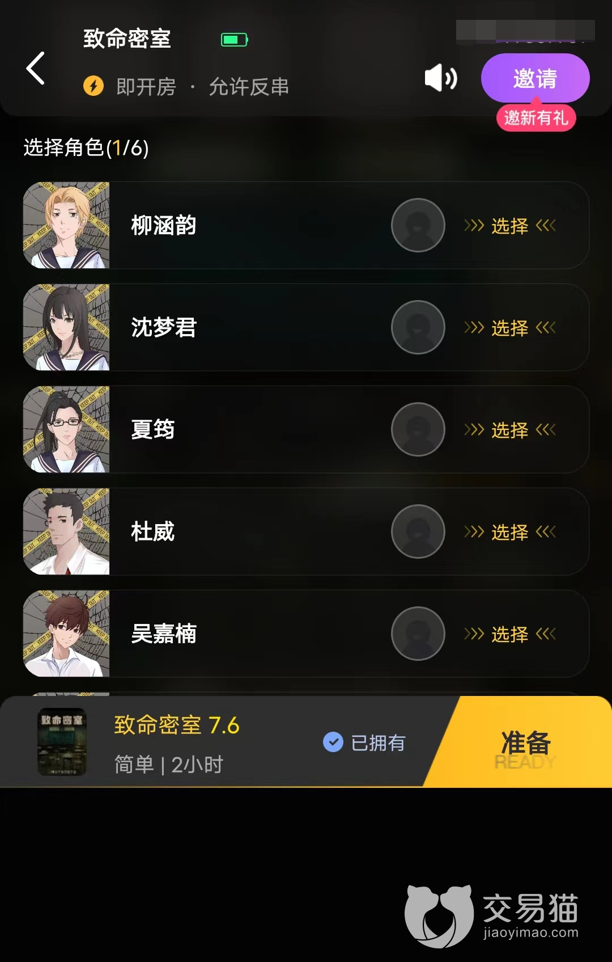Tap the green battery status icon
Image resolution: width=612 pixels, height=962 pixels.
point(234,40)
